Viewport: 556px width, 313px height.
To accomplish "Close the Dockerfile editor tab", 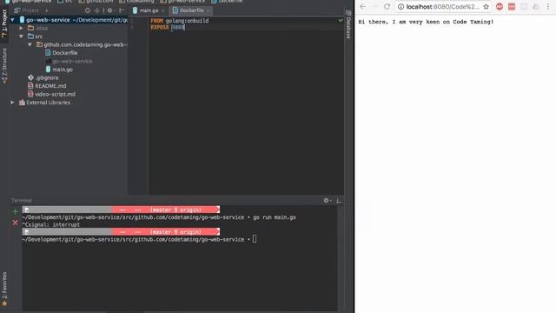I will click(208, 10).
